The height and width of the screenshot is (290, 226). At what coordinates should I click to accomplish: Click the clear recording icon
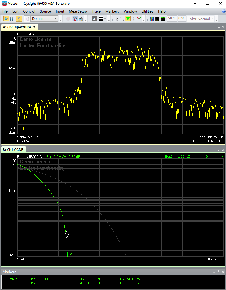click(x=81, y=19)
